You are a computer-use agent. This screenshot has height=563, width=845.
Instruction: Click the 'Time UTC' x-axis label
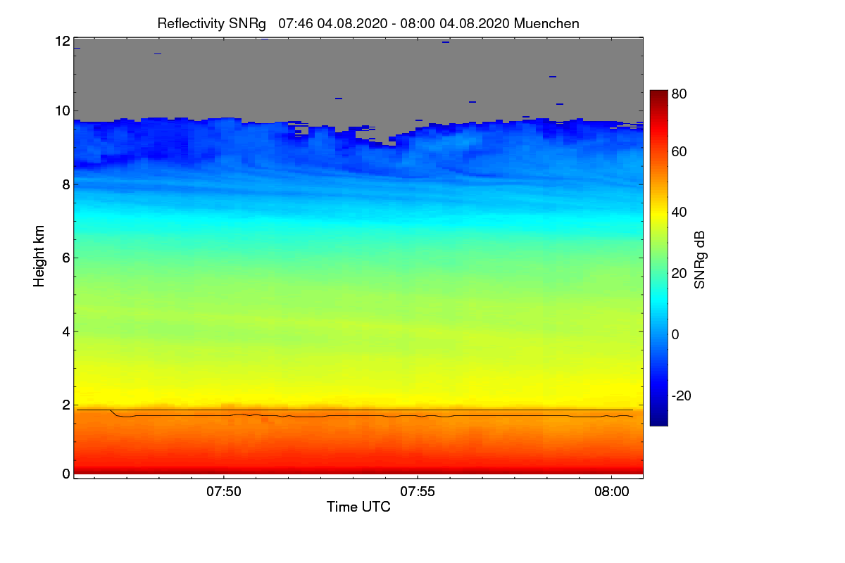[x=358, y=507]
